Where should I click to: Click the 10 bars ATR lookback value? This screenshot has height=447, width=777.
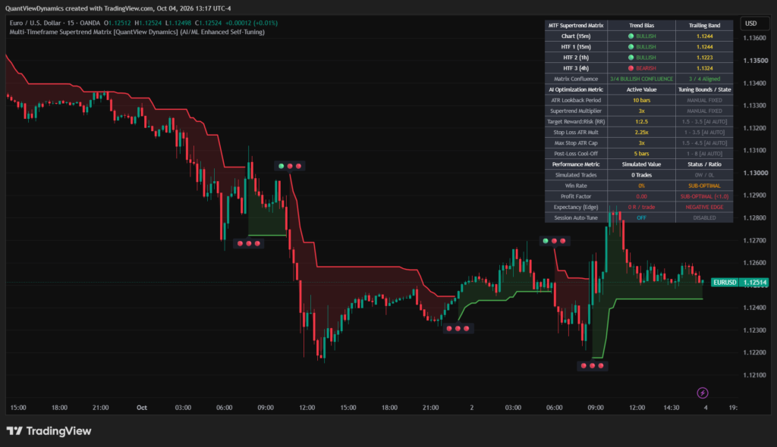tap(641, 101)
